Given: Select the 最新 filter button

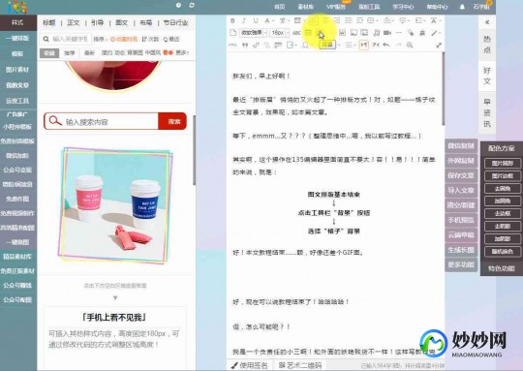Looking at the screenshot, I should click(x=89, y=52).
